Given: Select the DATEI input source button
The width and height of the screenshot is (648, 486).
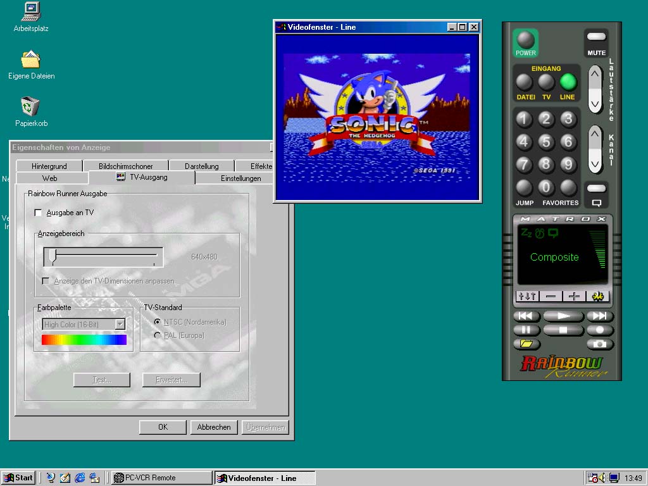Looking at the screenshot, I should [525, 82].
